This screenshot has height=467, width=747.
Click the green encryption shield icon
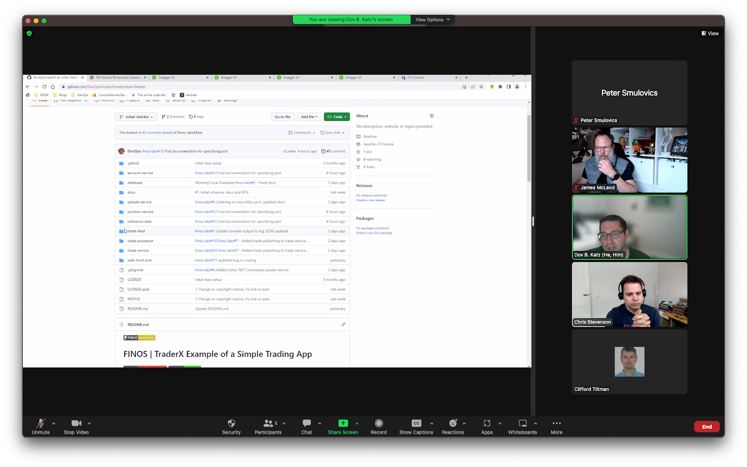(x=29, y=34)
